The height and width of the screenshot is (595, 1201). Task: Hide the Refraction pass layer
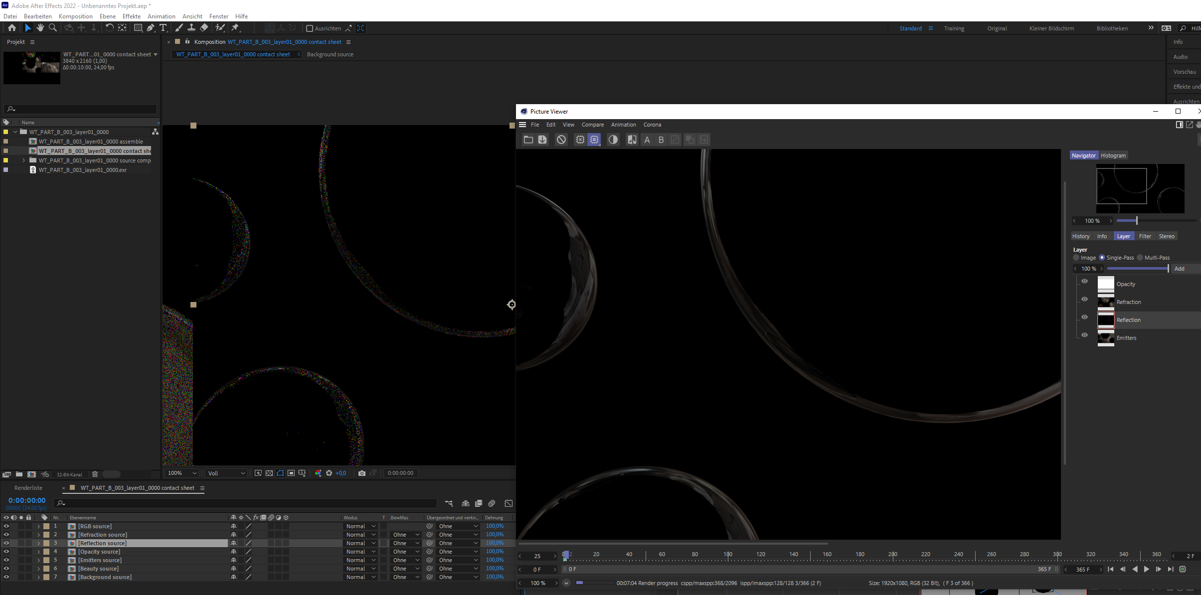click(x=1084, y=299)
